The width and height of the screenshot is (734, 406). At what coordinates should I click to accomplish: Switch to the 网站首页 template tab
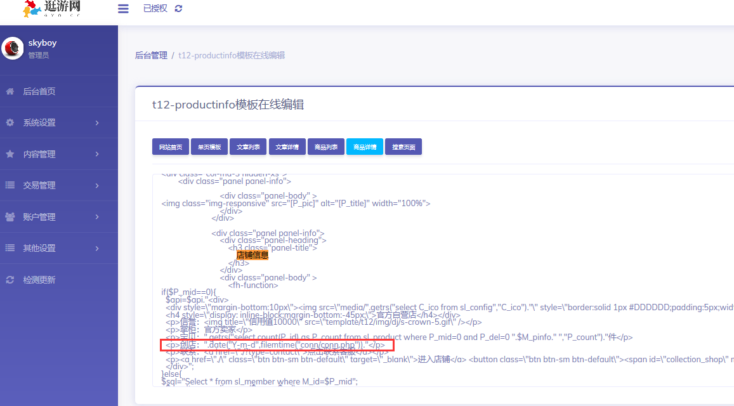click(171, 147)
